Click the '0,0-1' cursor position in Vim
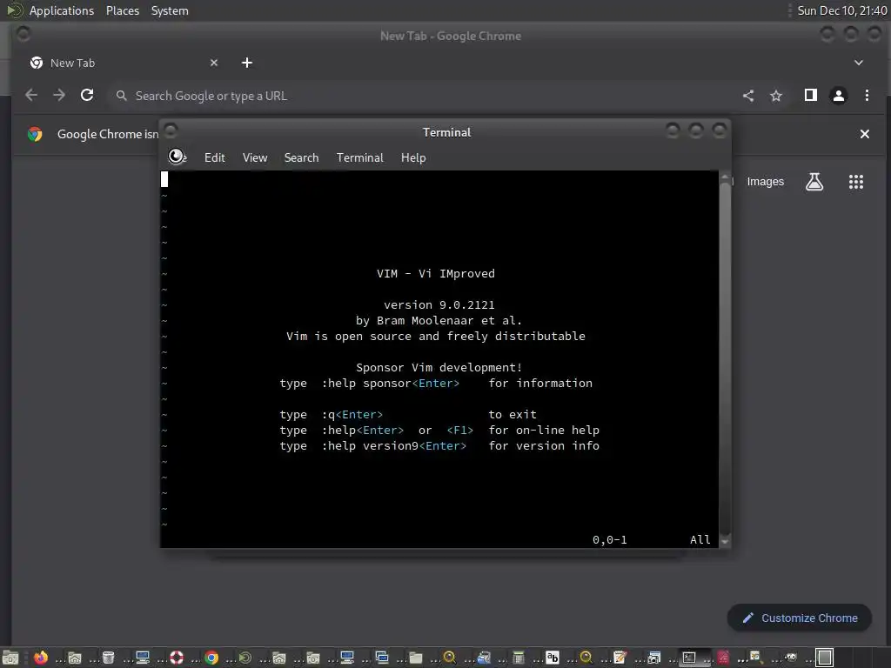 click(x=610, y=539)
